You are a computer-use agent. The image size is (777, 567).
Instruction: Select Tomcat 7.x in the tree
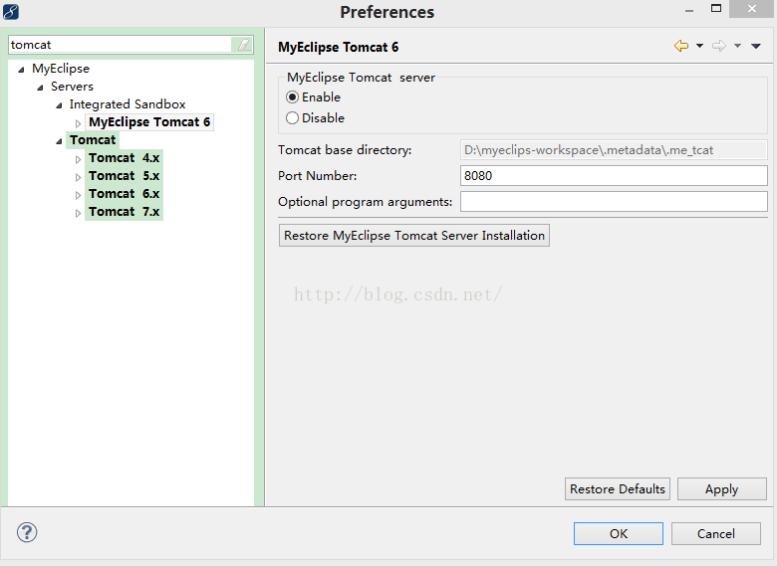click(x=124, y=211)
